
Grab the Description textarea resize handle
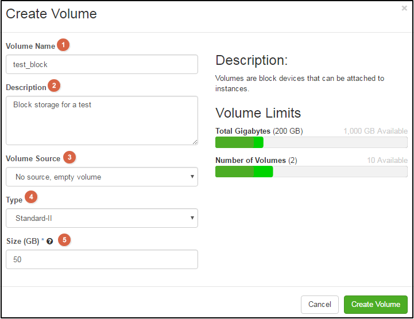coord(195,142)
